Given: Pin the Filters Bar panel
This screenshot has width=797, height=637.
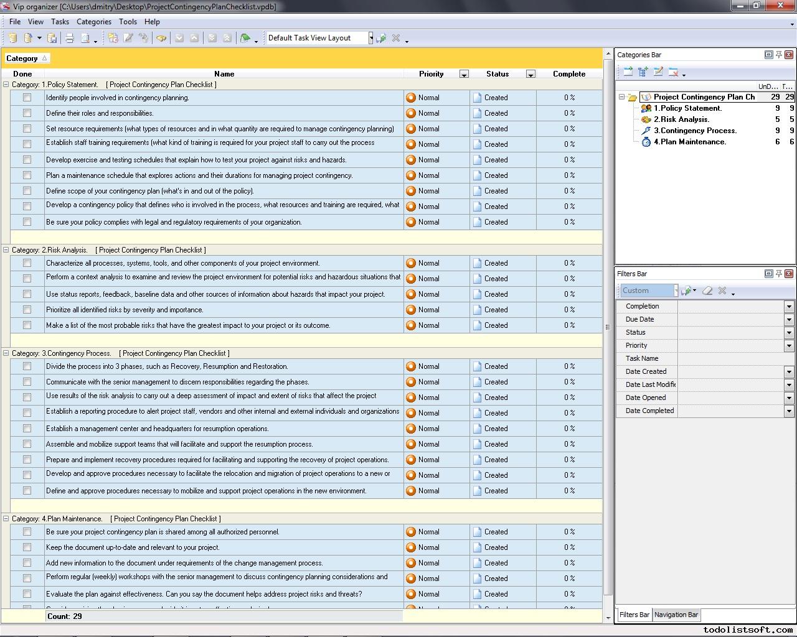Looking at the screenshot, I should point(778,274).
